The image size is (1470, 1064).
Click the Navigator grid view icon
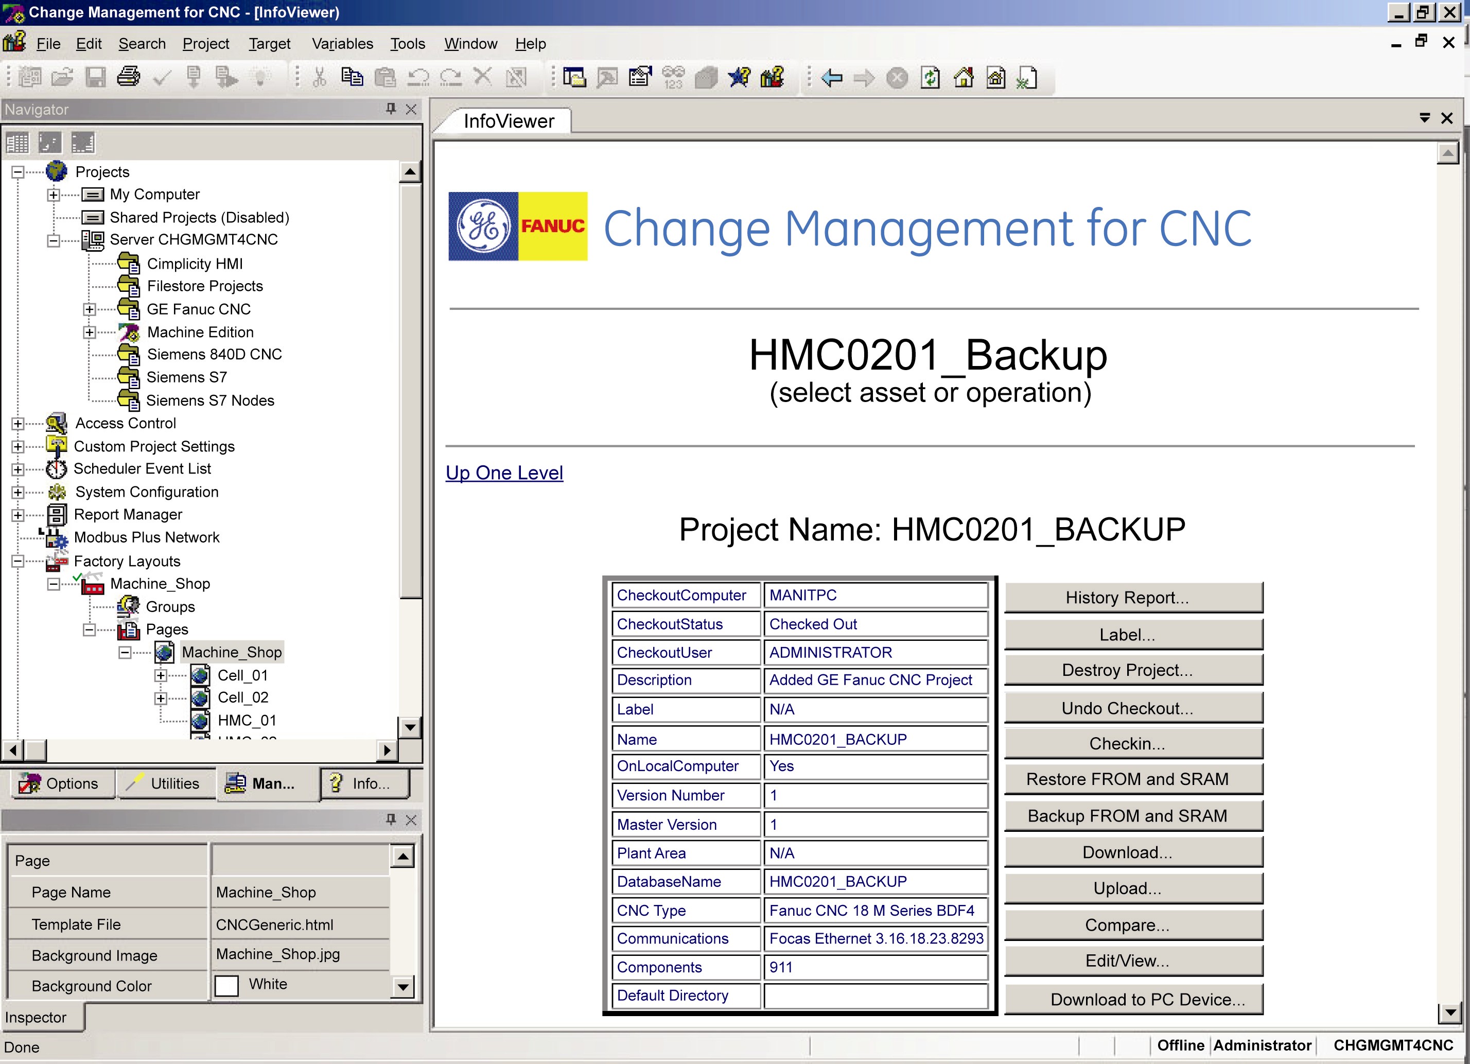pos(17,143)
